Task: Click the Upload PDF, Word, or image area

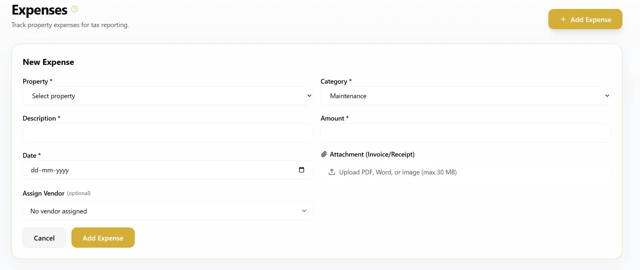Action: point(398,172)
